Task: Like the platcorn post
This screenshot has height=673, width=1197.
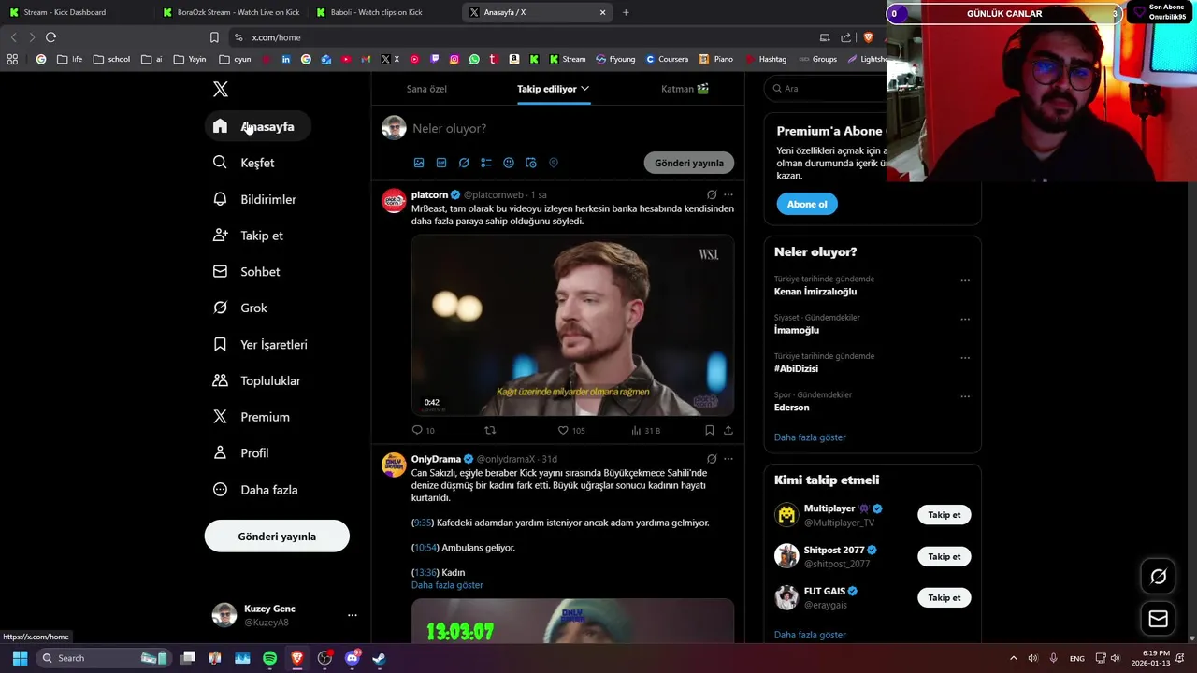Action: (x=563, y=430)
